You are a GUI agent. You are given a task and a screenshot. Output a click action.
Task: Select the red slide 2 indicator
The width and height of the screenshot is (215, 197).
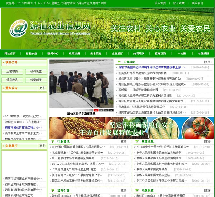pyautogui.click(x=96, y=110)
